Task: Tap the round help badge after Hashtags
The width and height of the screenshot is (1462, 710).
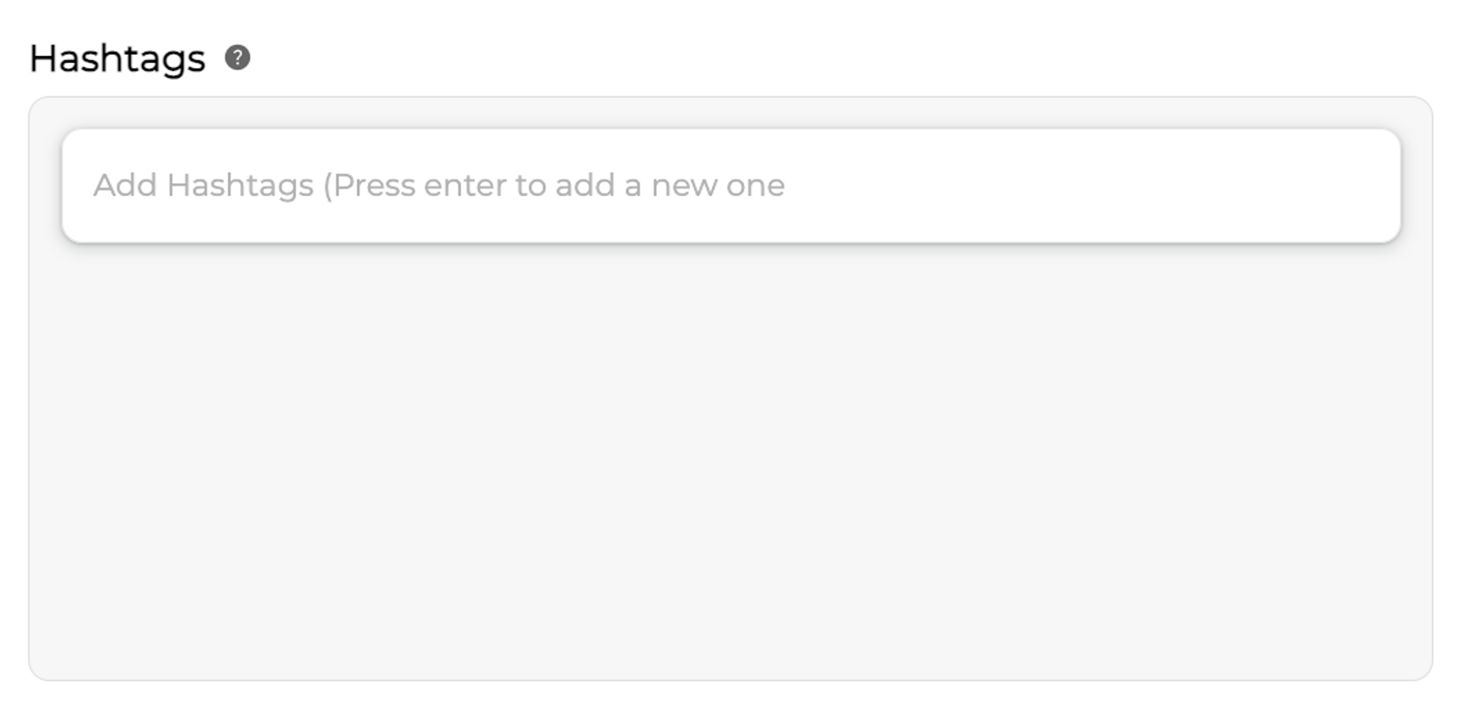Action: click(237, 58)
